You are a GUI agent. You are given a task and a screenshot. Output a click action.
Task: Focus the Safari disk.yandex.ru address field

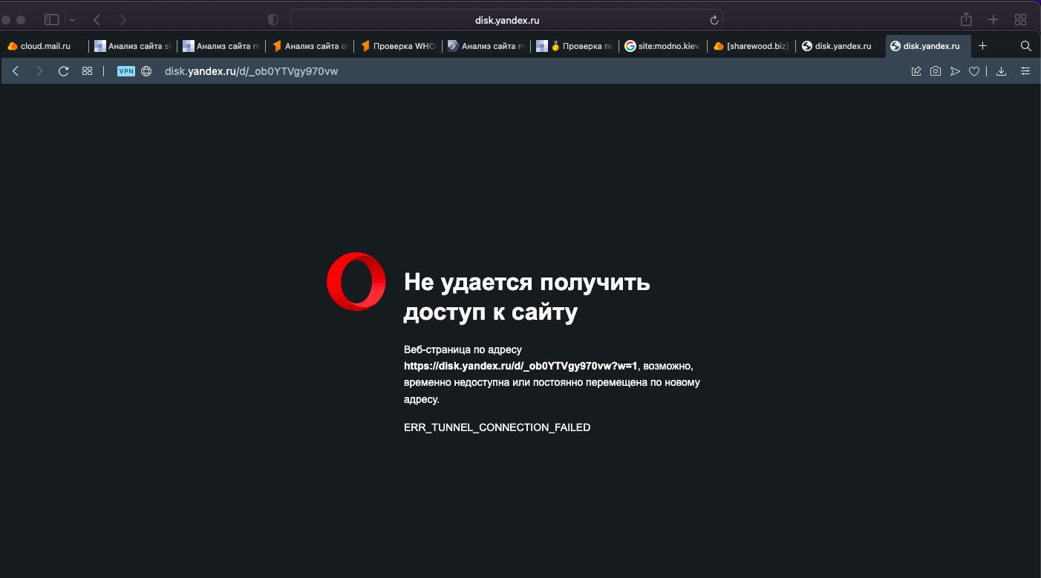[x=506, y=20]
